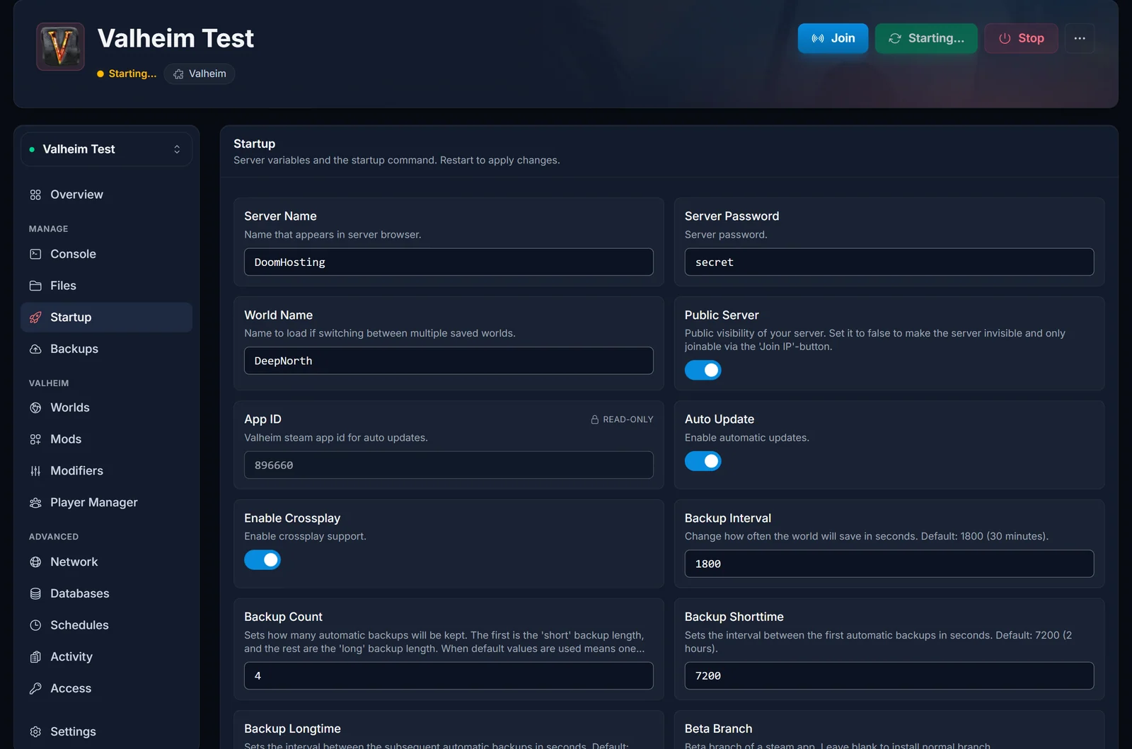
Task: Click the puzzle icon in Valheim tag
Action: click(x=178, y=74)
